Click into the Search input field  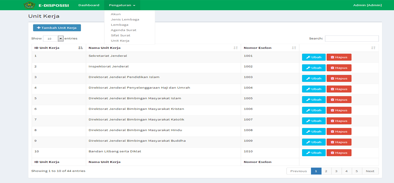pos(352,38)
